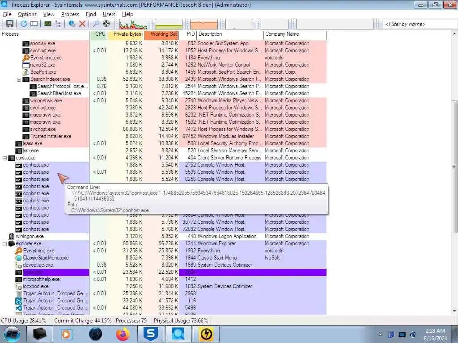The image size is (458, 343).
Task: Click the Everything.exe icon in the PID 1184 row
Action: click(x=26, y=58)
